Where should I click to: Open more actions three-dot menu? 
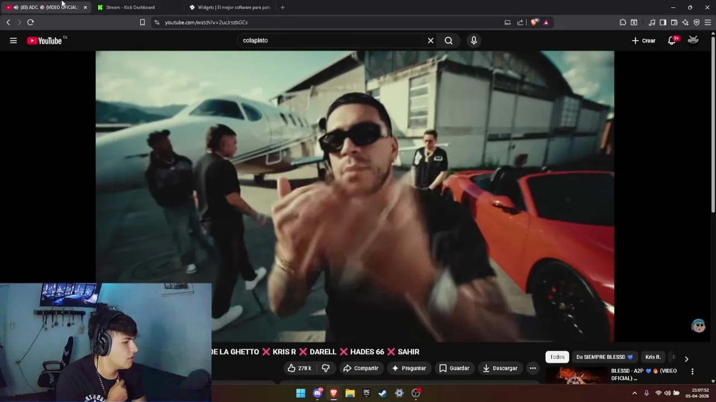click(x=532, y=368)
